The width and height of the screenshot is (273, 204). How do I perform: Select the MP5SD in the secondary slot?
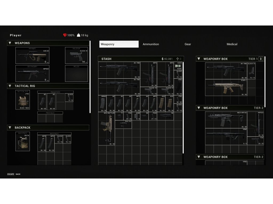(32, 73)
